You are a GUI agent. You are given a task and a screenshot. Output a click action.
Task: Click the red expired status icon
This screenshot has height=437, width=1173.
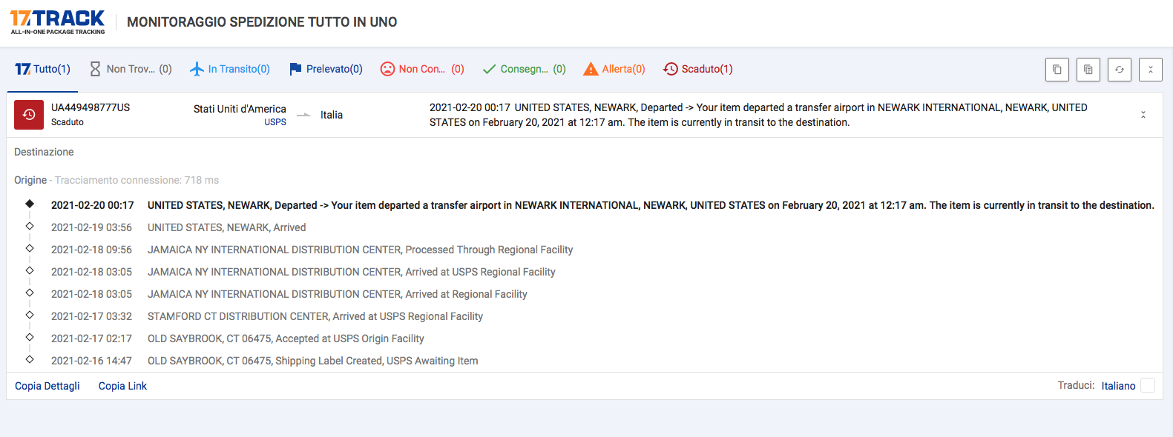click(29, 115)
